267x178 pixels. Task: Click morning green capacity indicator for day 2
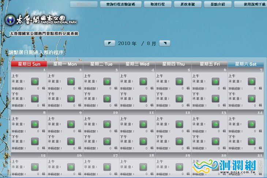[x=71, y=82]
